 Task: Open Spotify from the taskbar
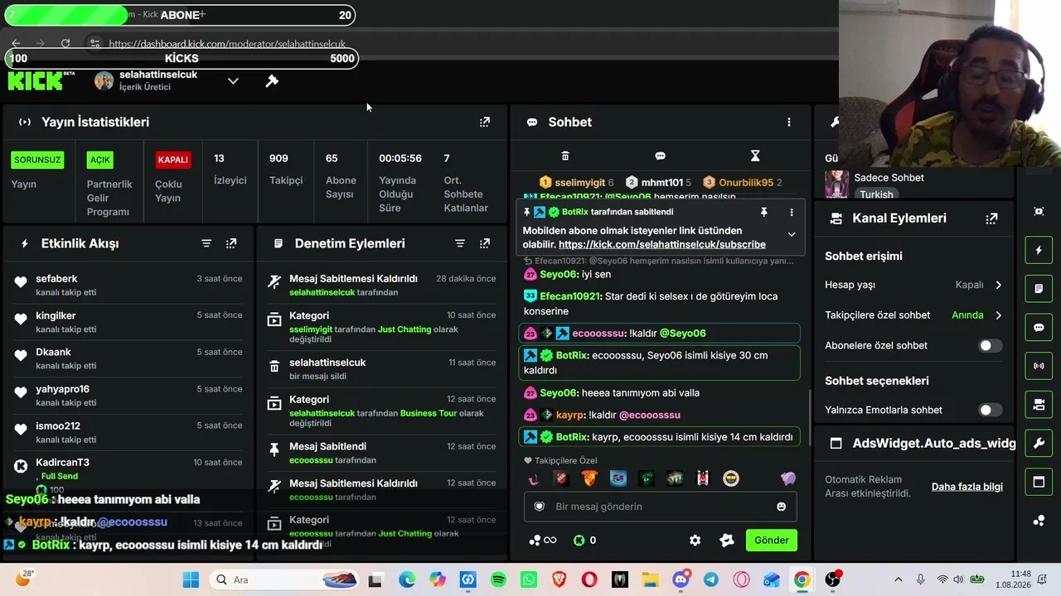pyautogui.click(x=498, y=580)
